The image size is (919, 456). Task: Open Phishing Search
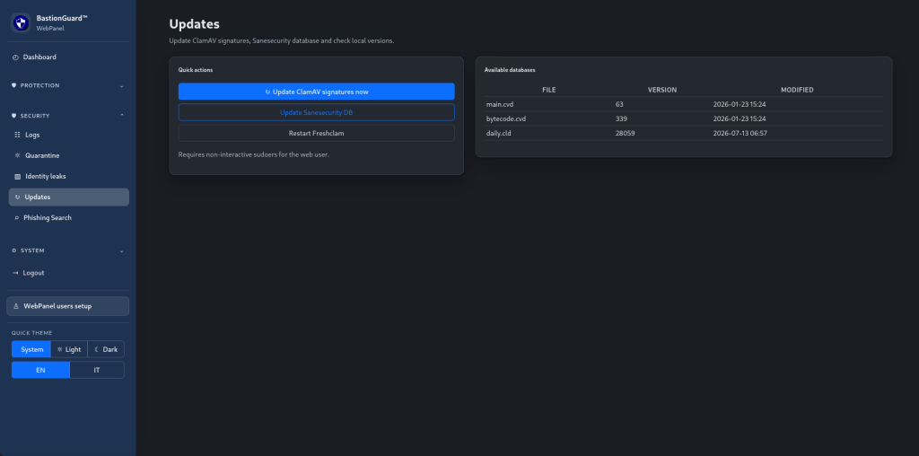pyautogui.click(x=68, y=218)
